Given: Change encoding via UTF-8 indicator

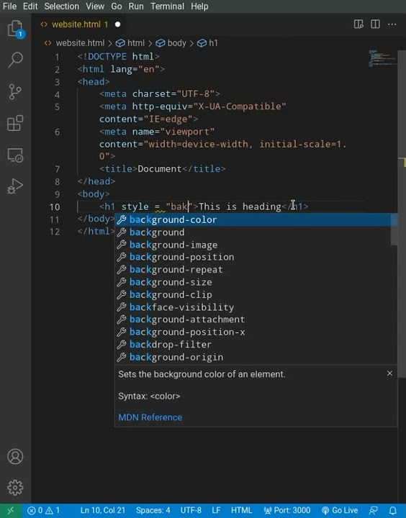Looking at the screenshot, I should click(191, 511).
